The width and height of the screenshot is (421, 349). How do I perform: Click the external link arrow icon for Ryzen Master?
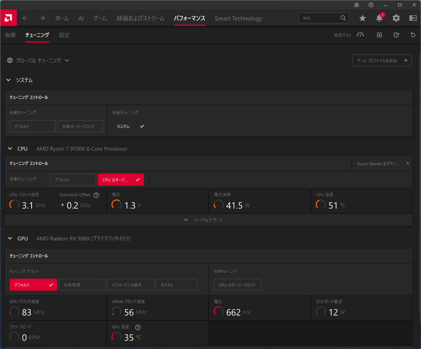(407, 164)
